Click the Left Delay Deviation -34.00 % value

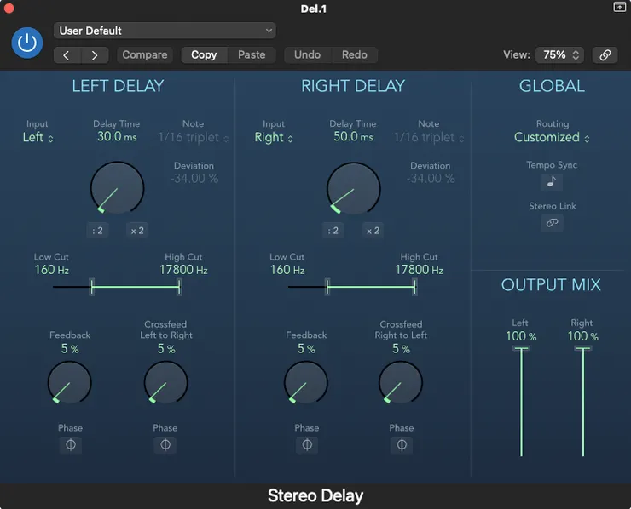coord(194,179)
